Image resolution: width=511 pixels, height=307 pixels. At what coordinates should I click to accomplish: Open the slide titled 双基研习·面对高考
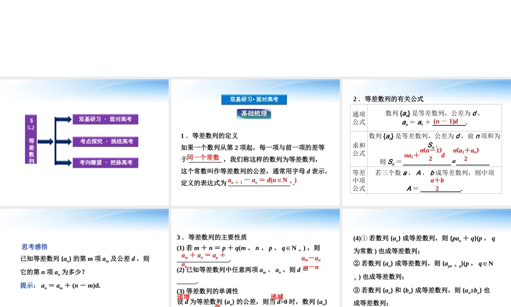(x=255, y=143)
